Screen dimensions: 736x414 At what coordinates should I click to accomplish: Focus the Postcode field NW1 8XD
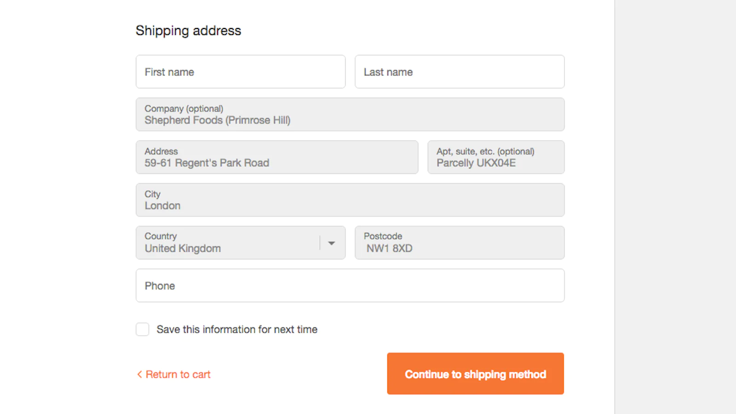click(x=459, y=243)
